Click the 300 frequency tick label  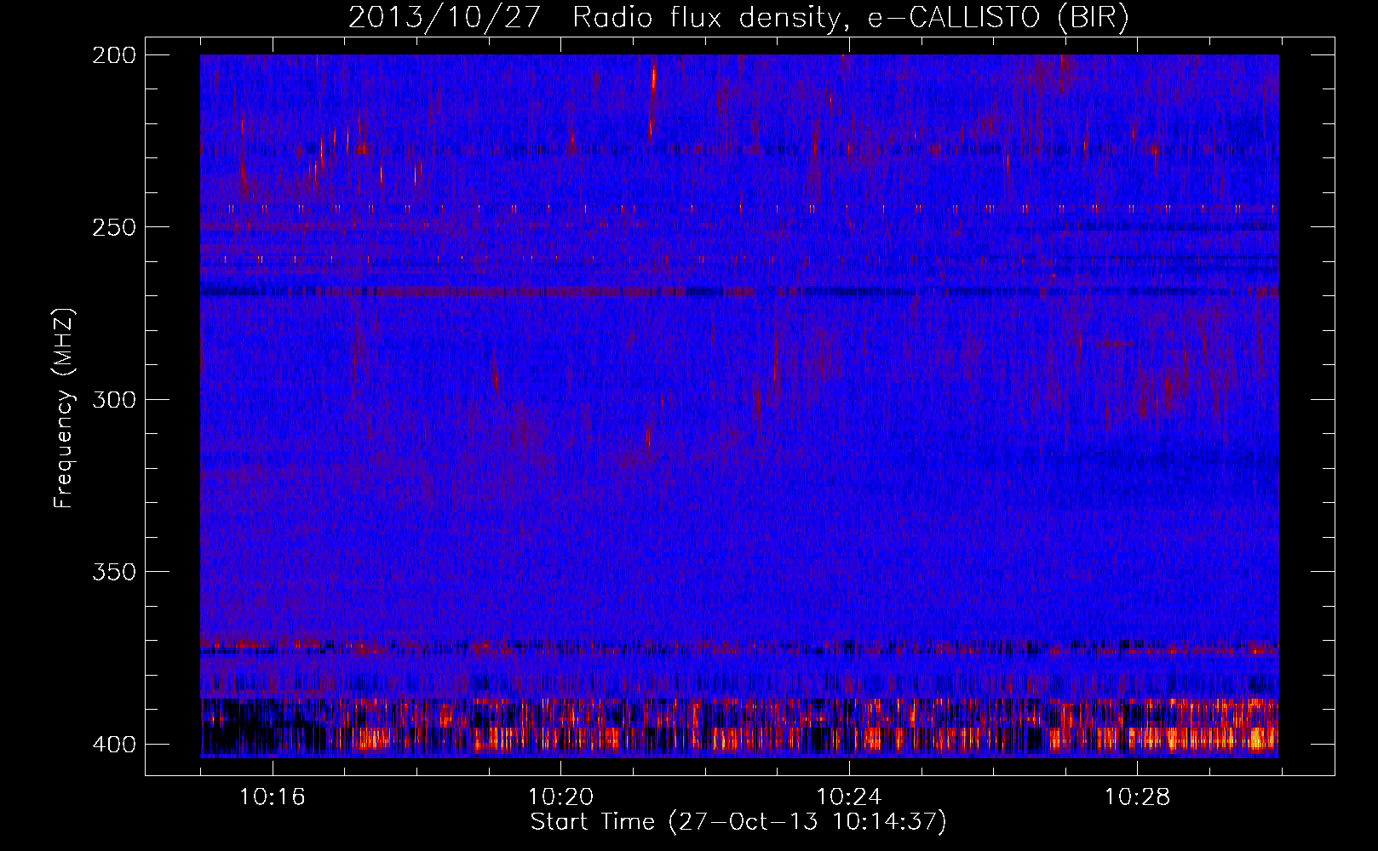coord(113,399)
